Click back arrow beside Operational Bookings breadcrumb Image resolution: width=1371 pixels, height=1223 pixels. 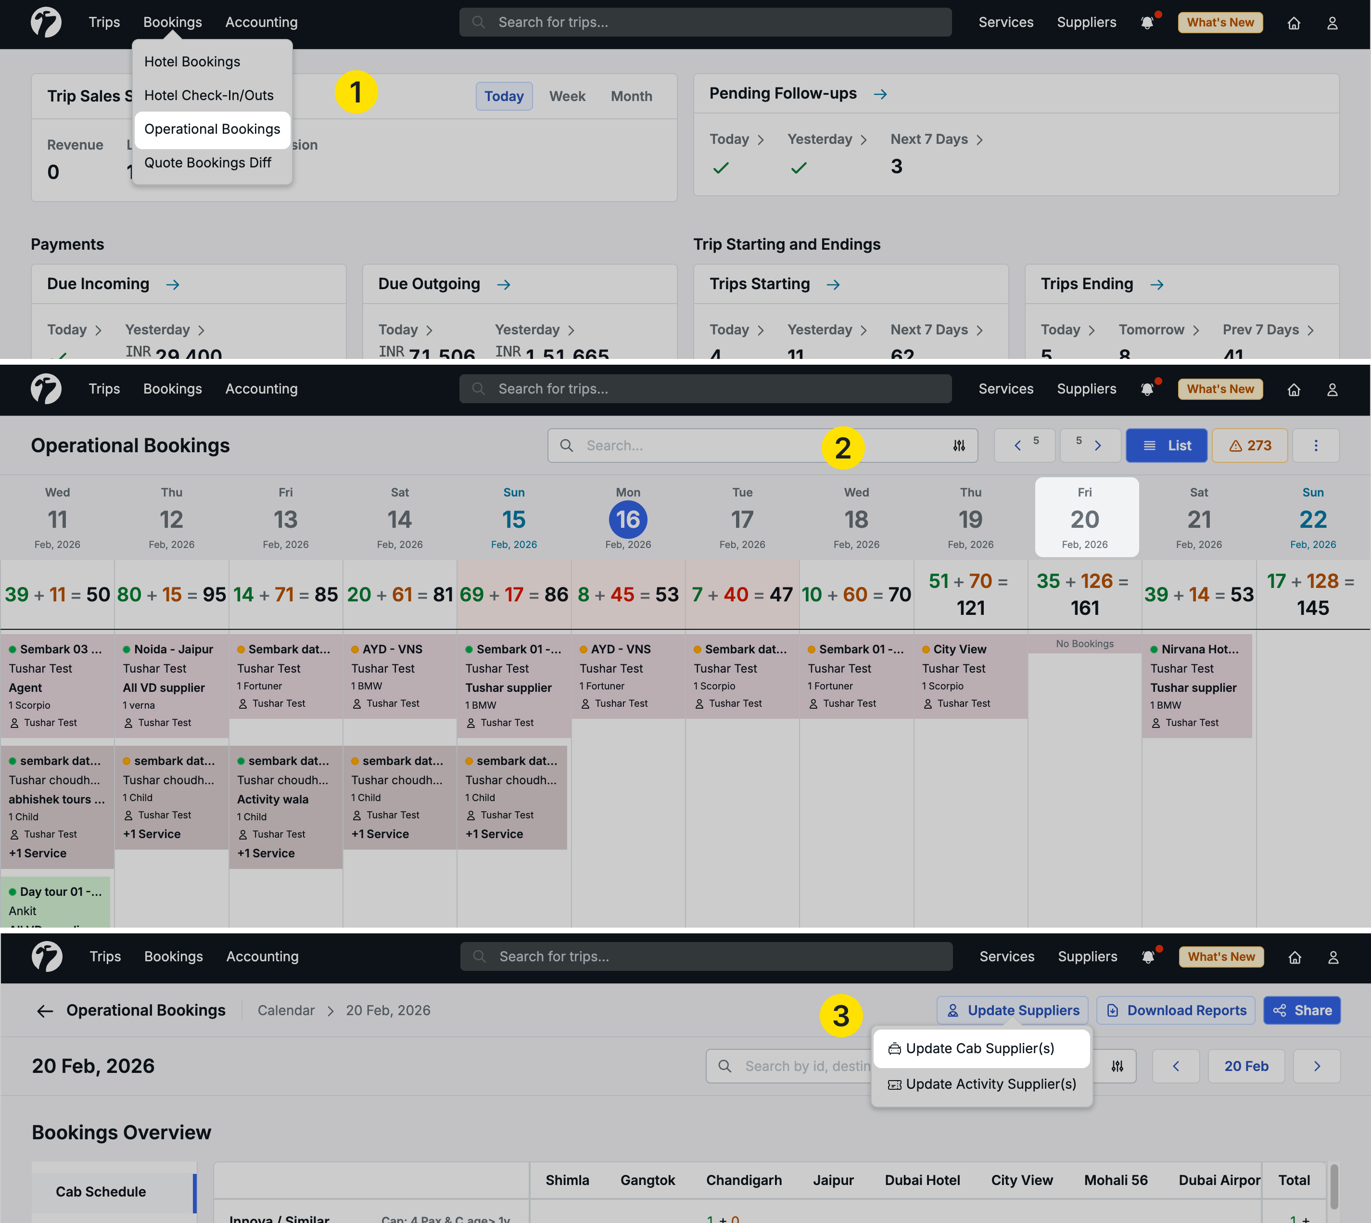tap(44, 1011)
